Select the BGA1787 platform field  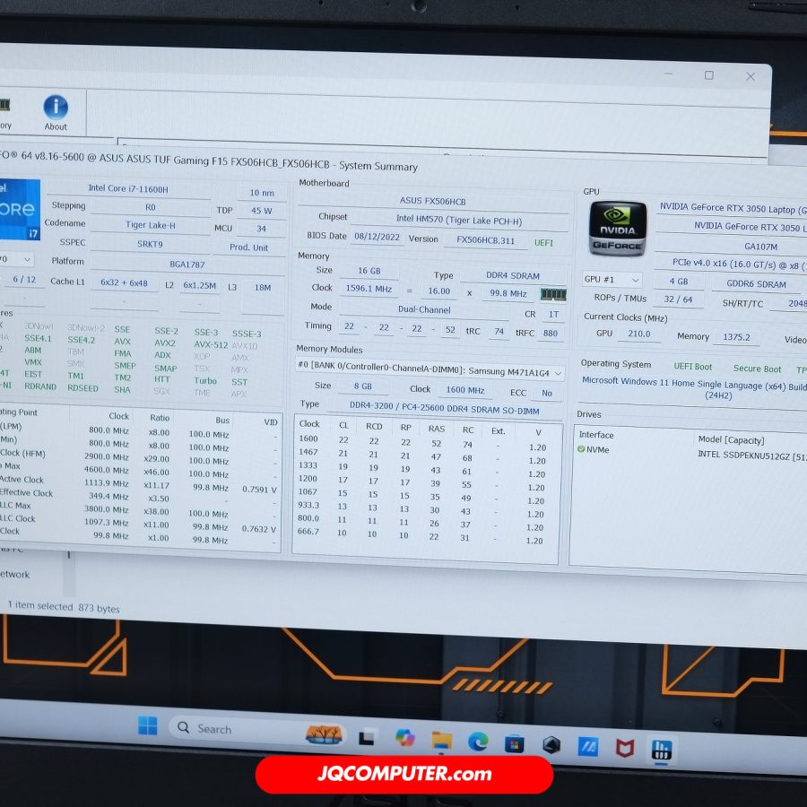[x=187, y=264]
